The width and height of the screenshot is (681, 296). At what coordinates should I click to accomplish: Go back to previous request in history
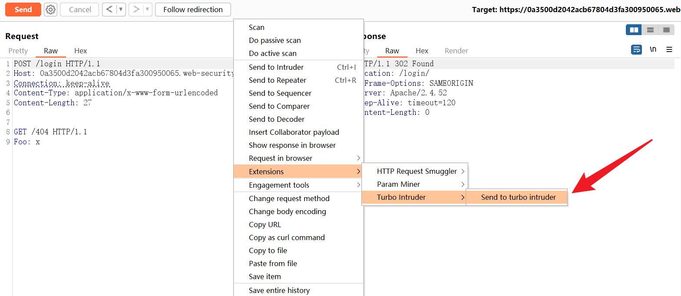click(109, 10)
